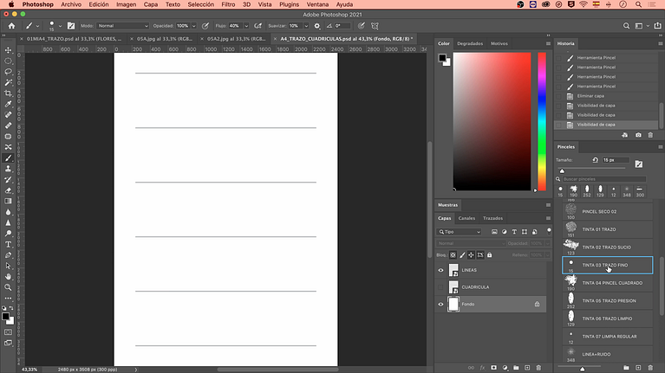Select the Hand tool
The width and height of the screenshot is (665, 373).
coord(8,276)
